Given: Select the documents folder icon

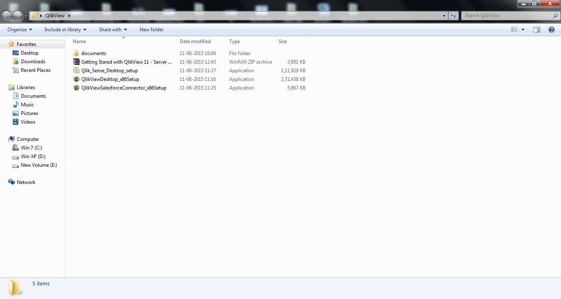Looking at the screenshot, I should (76, 53).
